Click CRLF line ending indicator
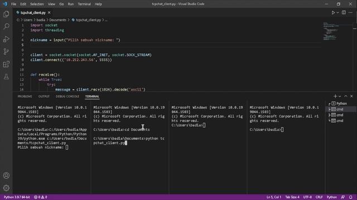The image size is (357, 200). click(x=319, y=197)
